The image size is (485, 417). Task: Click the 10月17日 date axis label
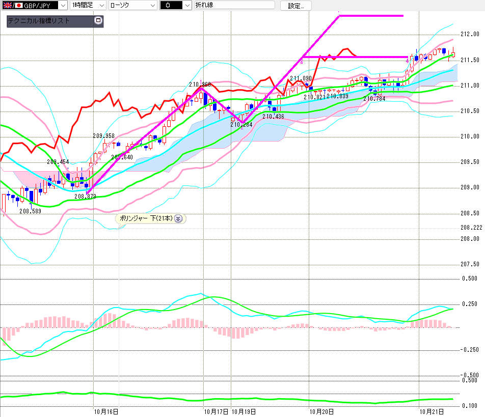click(216, 412)
